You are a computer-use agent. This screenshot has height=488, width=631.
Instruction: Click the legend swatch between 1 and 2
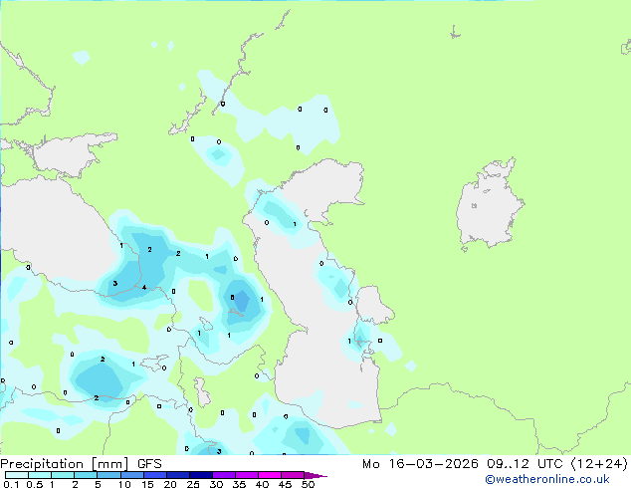63,475
